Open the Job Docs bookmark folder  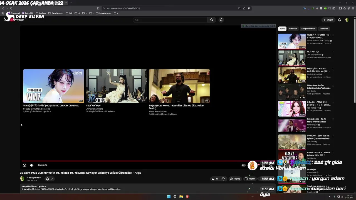[41, 13]
